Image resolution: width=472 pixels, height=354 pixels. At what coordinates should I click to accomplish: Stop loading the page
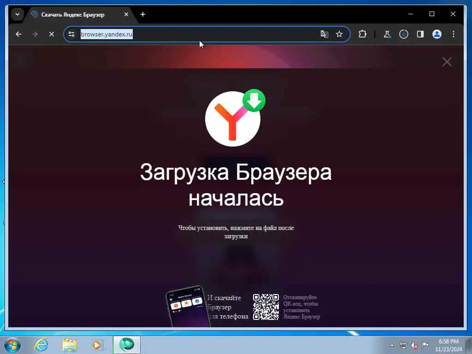(52, 34)
